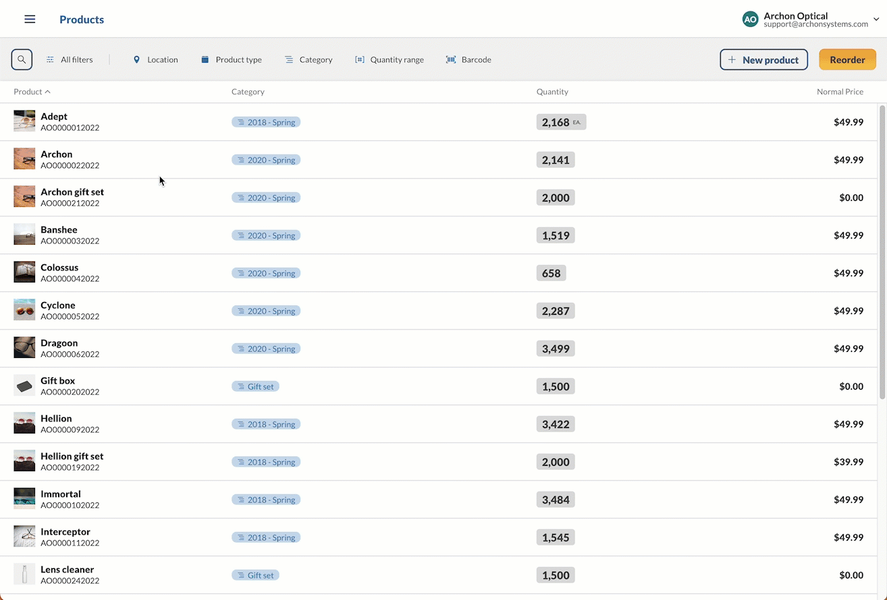Click Adept's 2018 - Spring category tag
The width and height of the screenshot is (887, 600).
pyautogui.click(x=266, y=122)
